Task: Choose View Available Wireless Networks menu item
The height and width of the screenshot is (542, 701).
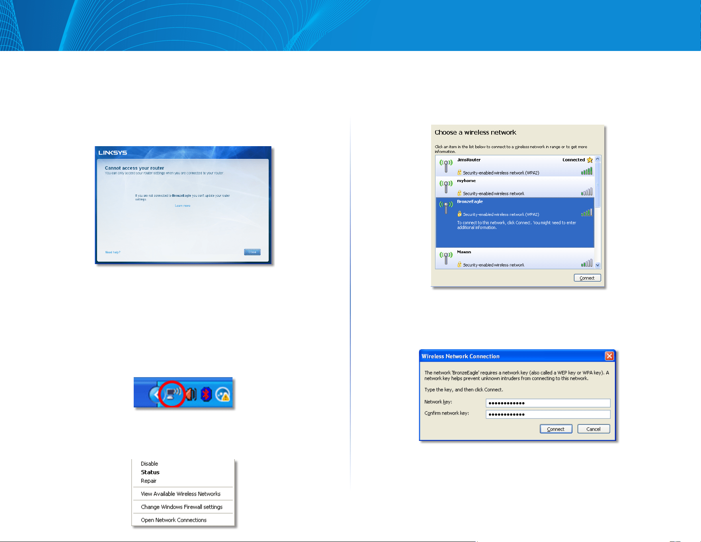Action: tap(181, 494)
